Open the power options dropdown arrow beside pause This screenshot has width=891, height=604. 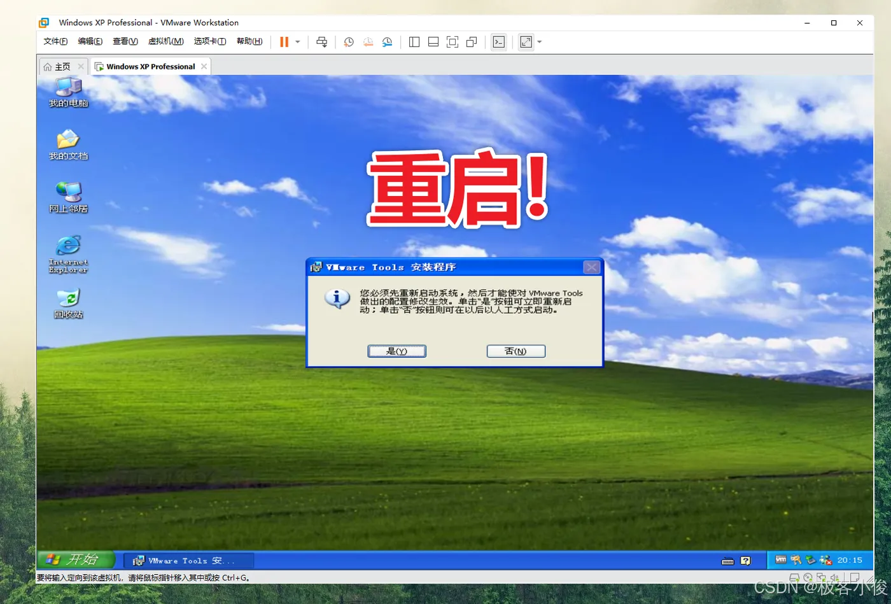pyautogui.click(x=298, y=42)
